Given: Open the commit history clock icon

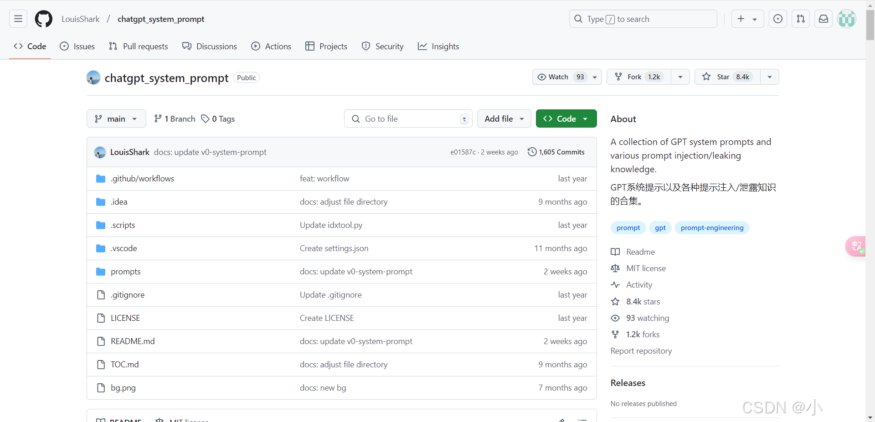Looking at the screenshot, I should pos(532,152).
